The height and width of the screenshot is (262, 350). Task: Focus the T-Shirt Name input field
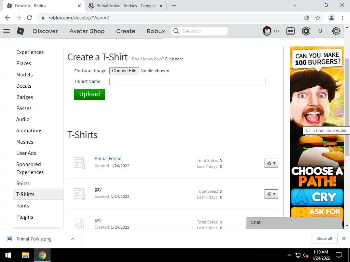(188, 82)
